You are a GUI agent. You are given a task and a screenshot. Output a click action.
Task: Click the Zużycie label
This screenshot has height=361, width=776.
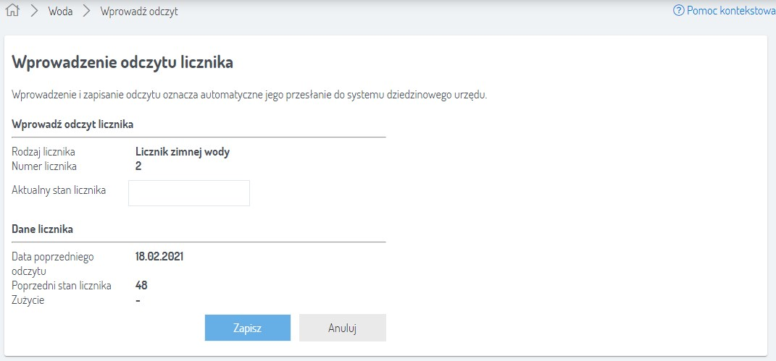(28, 300)
